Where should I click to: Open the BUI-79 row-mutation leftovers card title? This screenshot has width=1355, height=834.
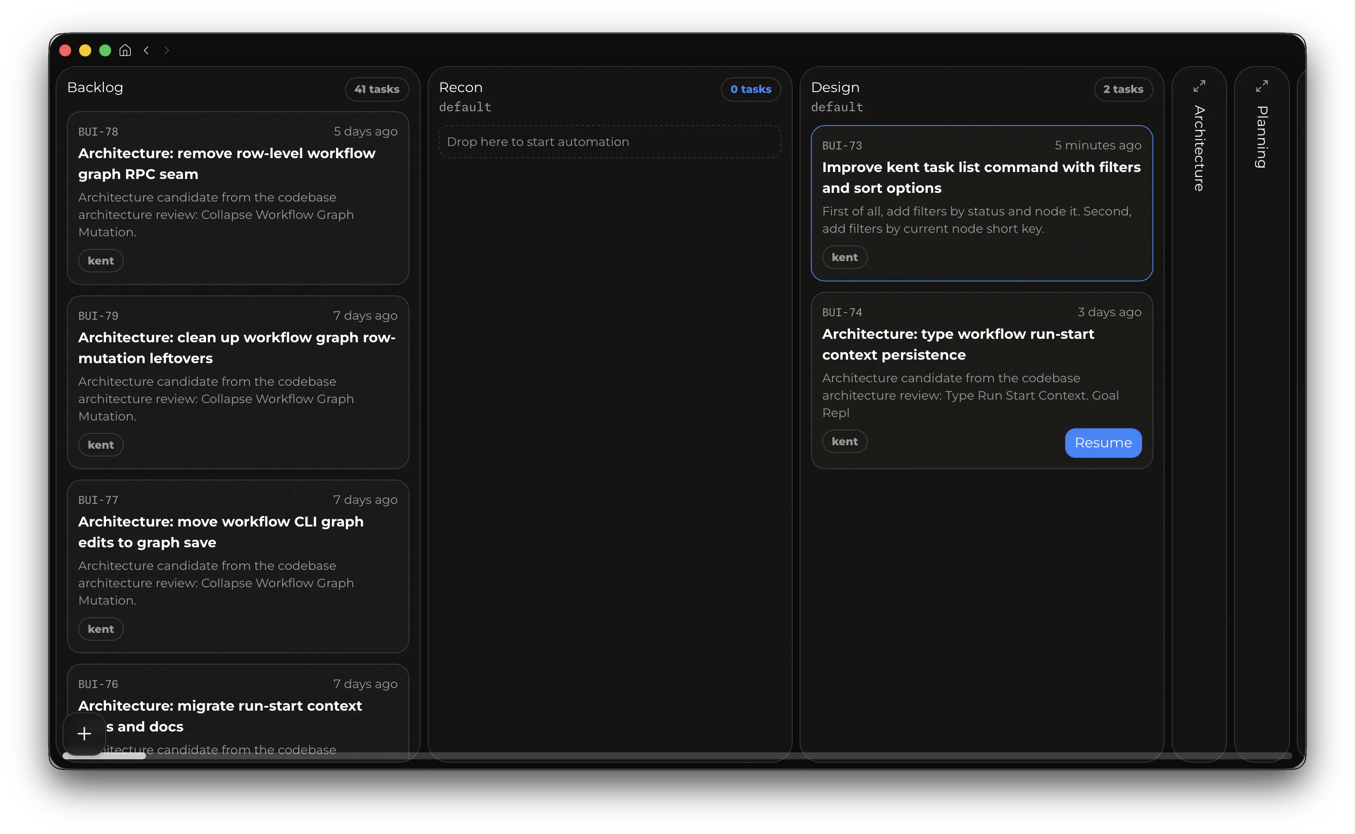pyautogui.click(x=237, y=348)
